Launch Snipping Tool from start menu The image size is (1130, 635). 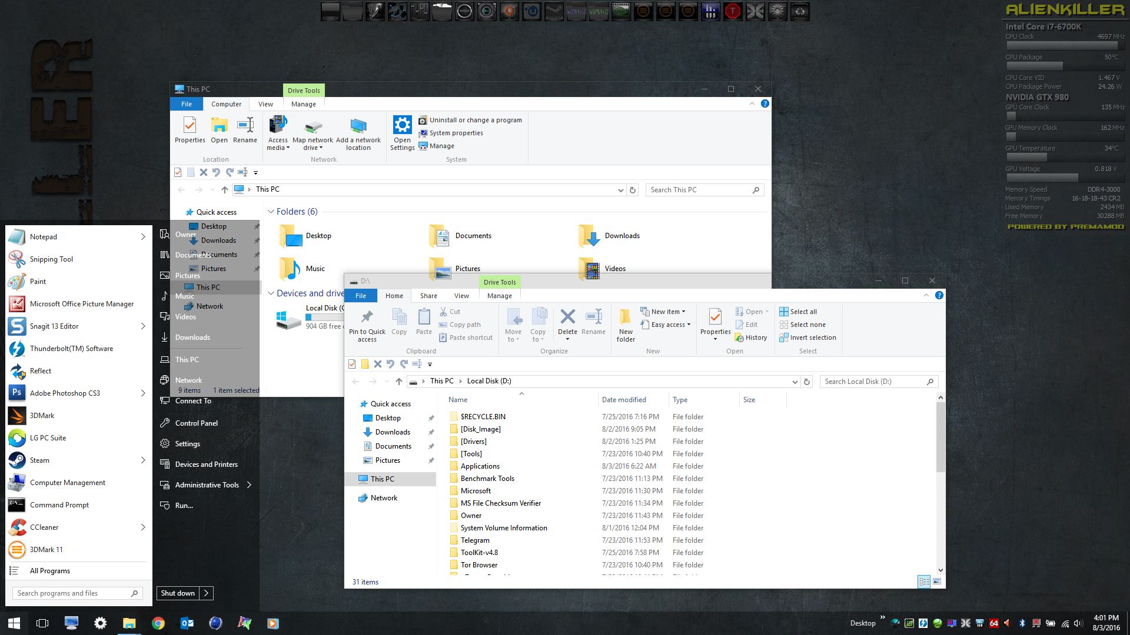[78, 259]
